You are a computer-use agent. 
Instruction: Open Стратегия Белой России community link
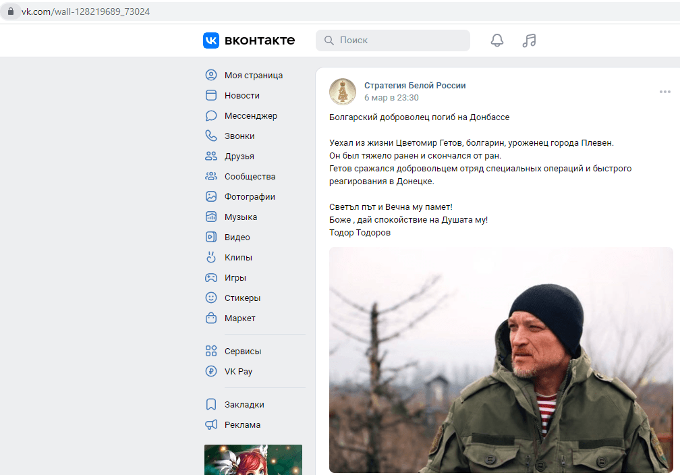415,86
